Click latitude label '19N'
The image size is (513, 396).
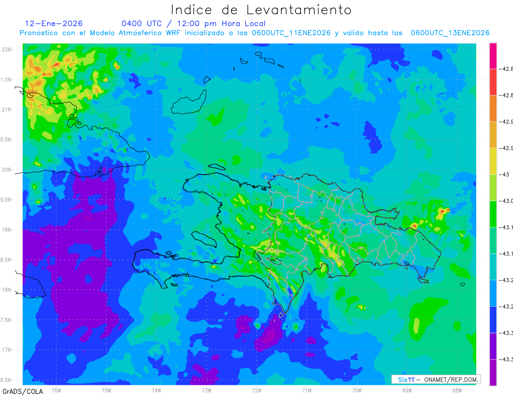[7, 230]
